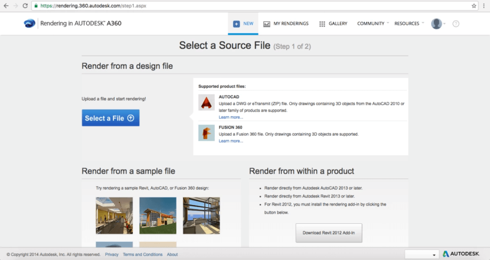Switch to the New tab

243,24
